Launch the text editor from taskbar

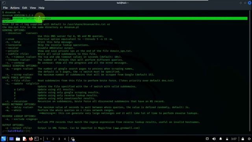coord(24,139)
